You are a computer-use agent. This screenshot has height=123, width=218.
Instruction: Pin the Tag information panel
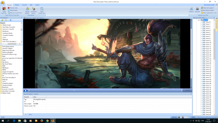(x=191, y=94)
